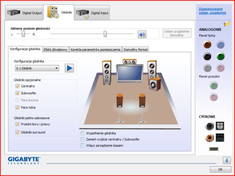235x176 pixels.
Task: Click the rear left speaker on stand
Action: click(119, 108)
